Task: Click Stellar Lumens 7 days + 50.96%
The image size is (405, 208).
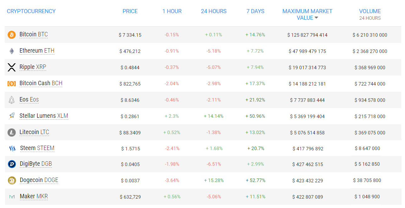Action: pyautogui.click(x=255, y=116)
